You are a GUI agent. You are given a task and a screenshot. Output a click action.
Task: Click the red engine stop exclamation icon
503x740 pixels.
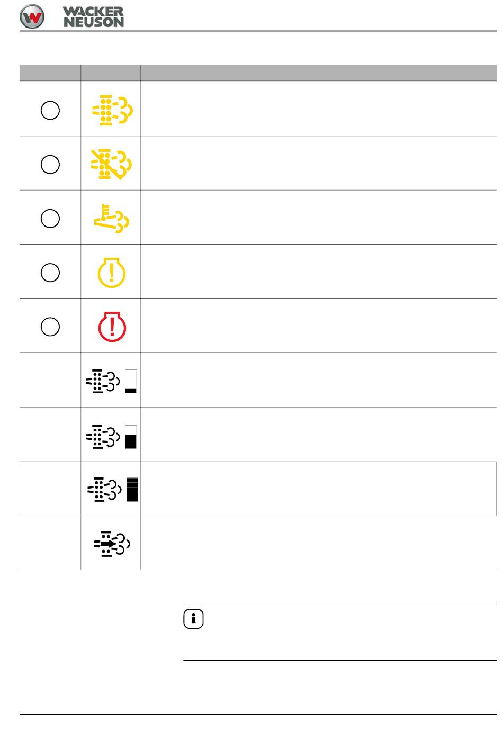coord(112,326)
